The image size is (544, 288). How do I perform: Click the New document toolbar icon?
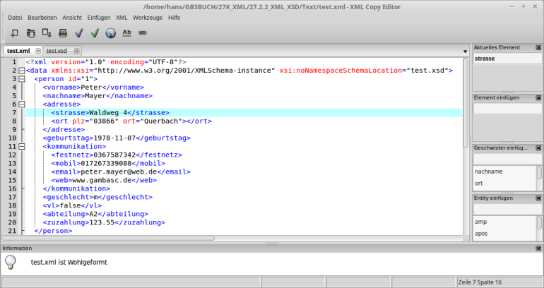[14, 32]
